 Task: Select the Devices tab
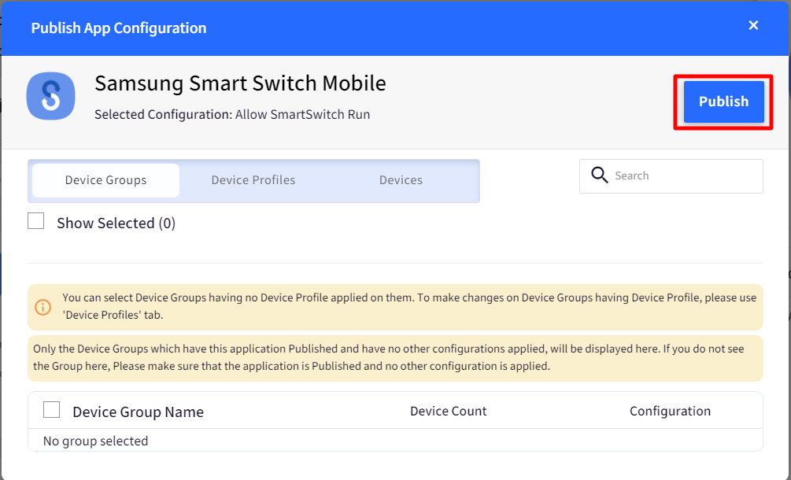[x=401, y=180]
